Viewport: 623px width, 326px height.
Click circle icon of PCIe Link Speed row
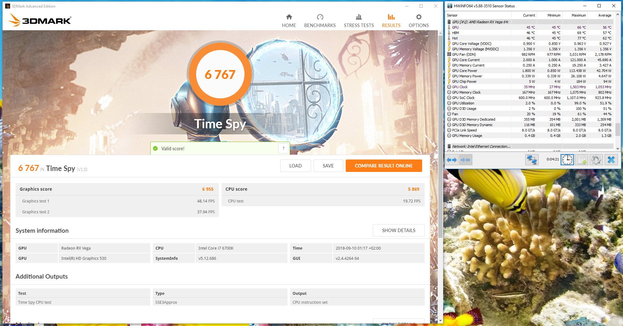449,130
